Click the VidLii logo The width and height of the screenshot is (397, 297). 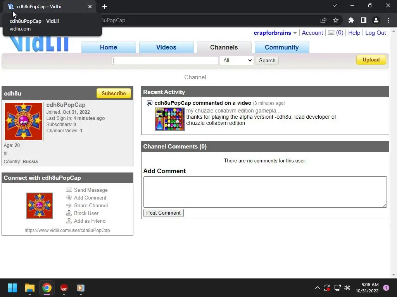click(39, 44)
